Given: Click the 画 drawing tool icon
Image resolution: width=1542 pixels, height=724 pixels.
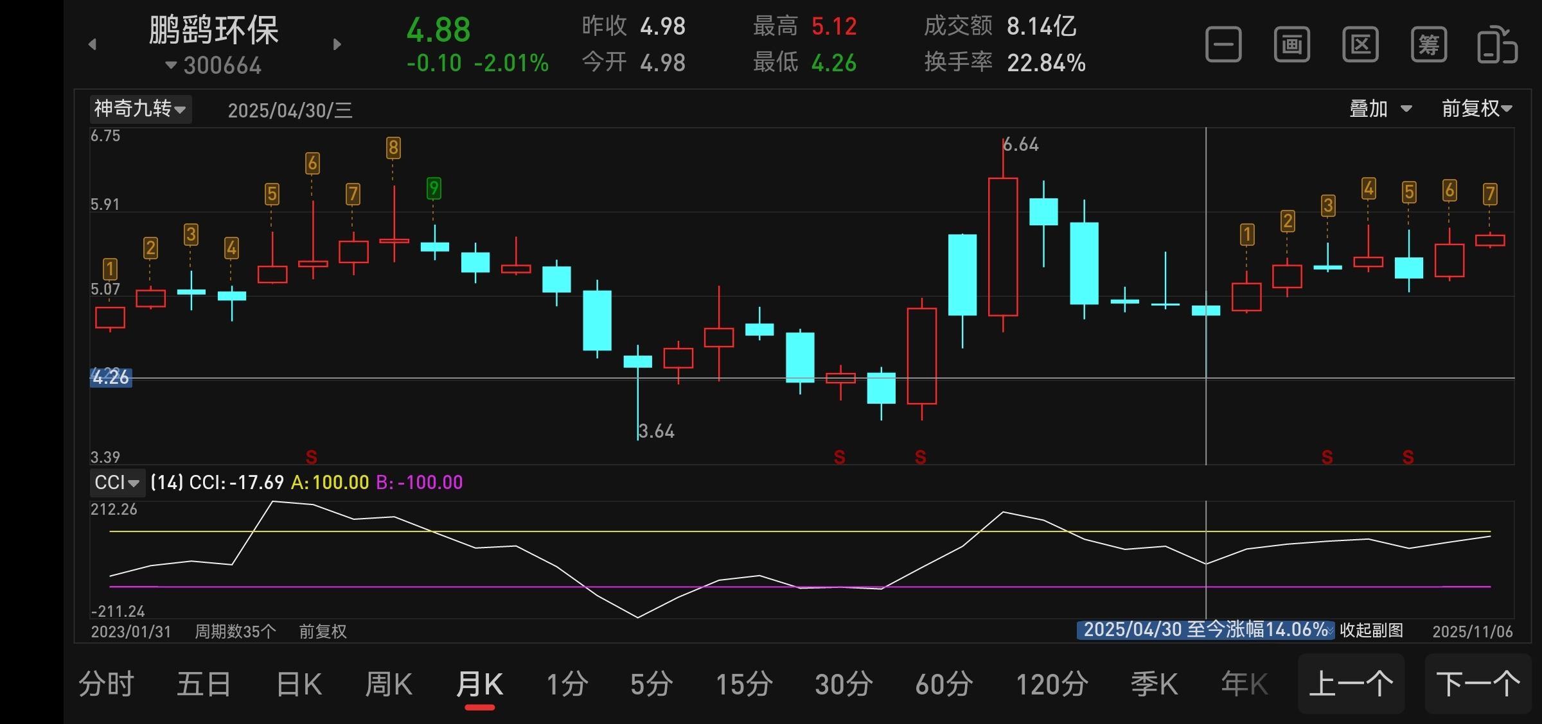Looking at the screenshot, I should click(1291, 45).
